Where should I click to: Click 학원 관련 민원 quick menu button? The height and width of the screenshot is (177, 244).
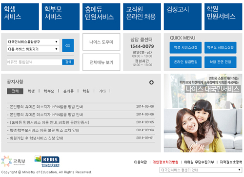click(x=221, y=62)
